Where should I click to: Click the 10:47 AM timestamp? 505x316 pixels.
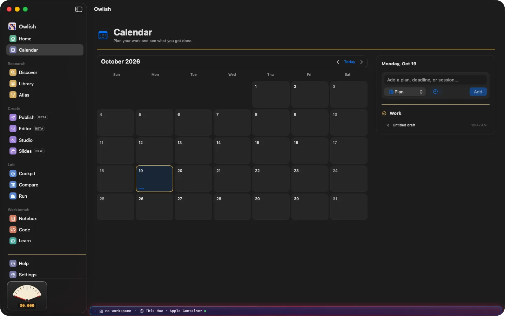(x=479, y=125)
